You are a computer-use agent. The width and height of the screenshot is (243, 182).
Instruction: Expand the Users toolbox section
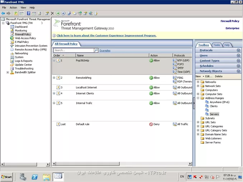click(238, 56)
